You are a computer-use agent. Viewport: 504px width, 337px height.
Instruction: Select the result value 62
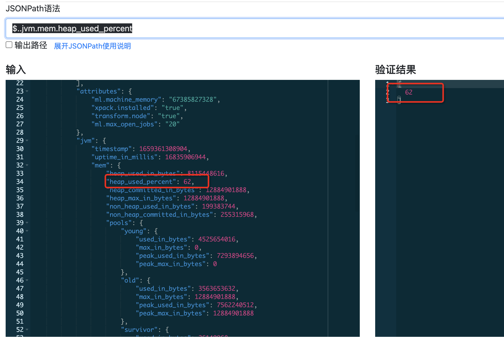[x=409, y=92]
